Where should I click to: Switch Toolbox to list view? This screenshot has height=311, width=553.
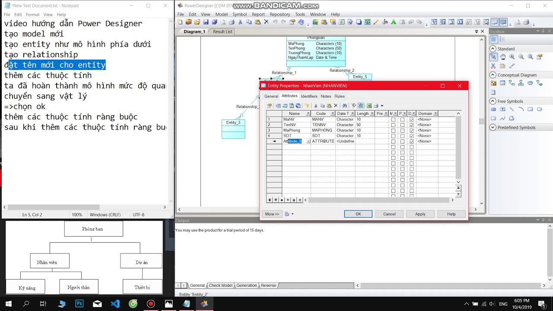[x=502, y=39]
